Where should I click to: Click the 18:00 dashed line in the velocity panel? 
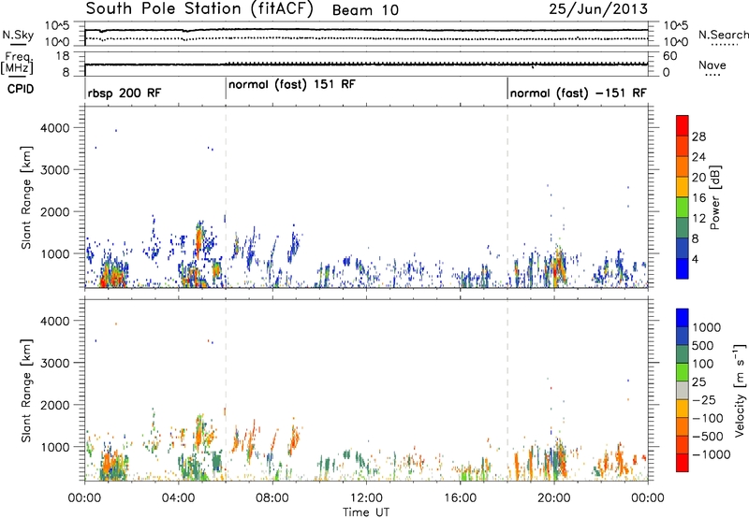(507, 391)
